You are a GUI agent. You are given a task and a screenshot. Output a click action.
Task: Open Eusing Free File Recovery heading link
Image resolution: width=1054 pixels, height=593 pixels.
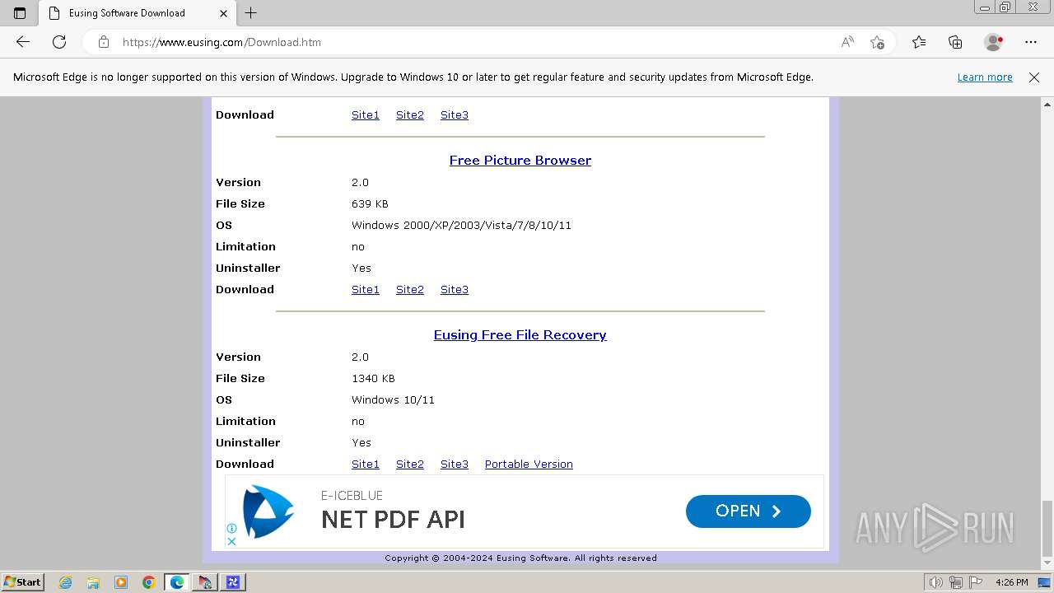pos(520,335)
